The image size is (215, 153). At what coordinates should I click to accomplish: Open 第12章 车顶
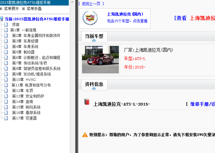tap(23, 91)
